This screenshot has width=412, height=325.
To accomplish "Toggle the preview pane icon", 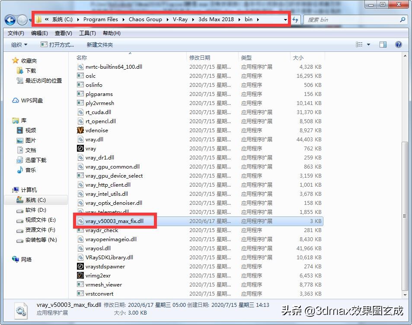I will point(383,45).
